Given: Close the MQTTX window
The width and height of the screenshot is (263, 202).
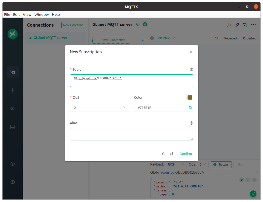Looking at the screenshot, I should pyautogui.click(x=256, y=7).
